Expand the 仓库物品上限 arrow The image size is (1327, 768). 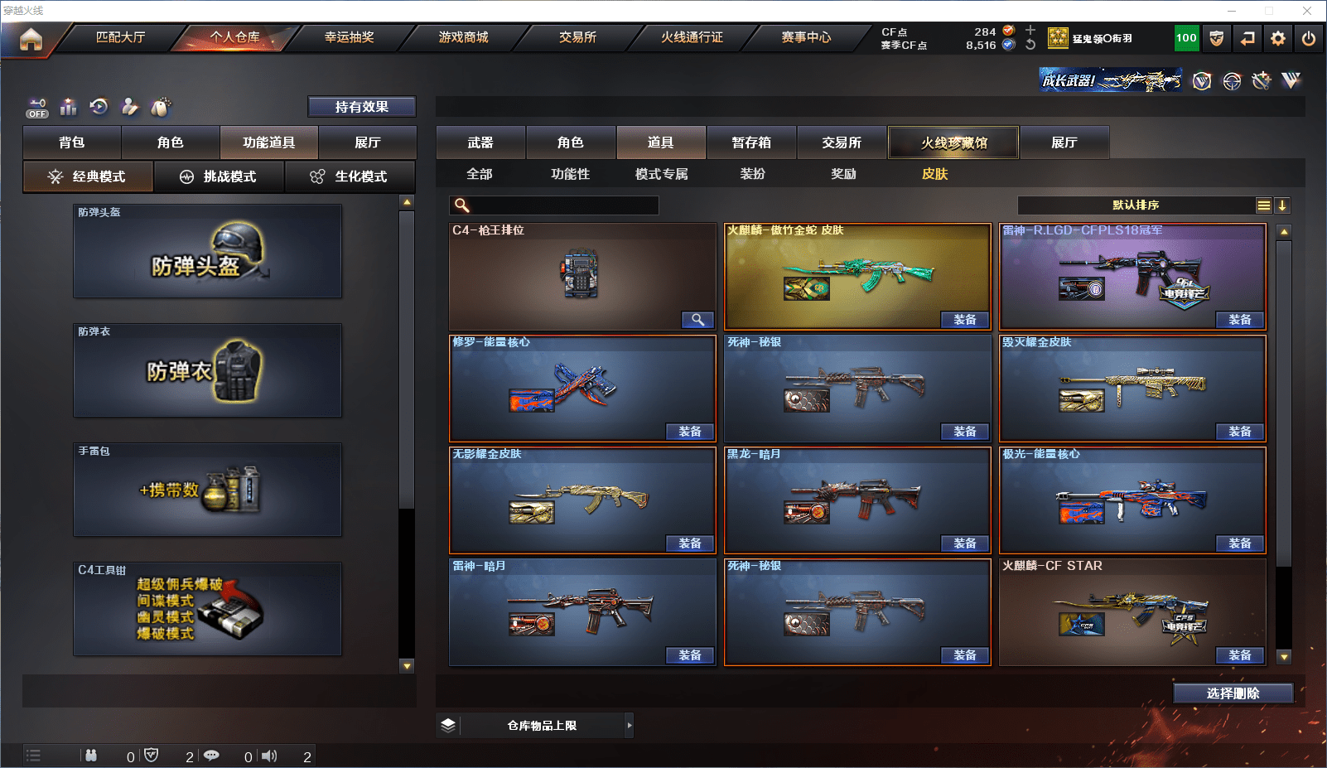coord(630,726)
